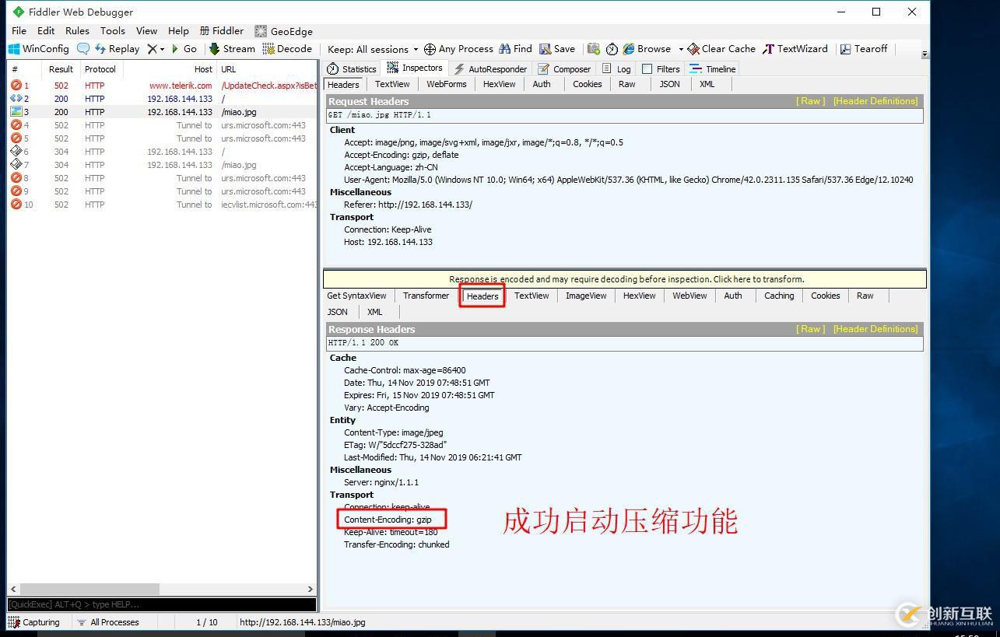Image resolution: width=1000 pixels, height=637 pixels.
Task: Click the comment speech-bubble icon
Action: point(82,49)
